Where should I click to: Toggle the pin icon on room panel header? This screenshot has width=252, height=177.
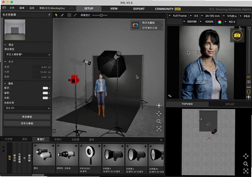point(49,15)
